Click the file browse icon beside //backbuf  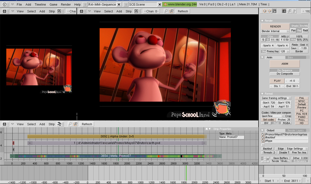pyautogui.click(x=263, y=138)
